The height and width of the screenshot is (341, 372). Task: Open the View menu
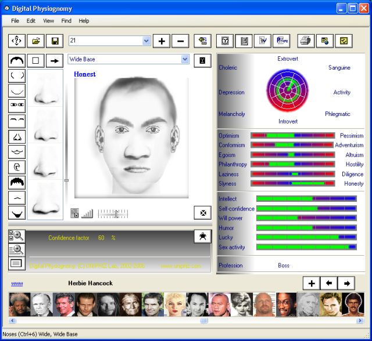[x=48, y=21]
